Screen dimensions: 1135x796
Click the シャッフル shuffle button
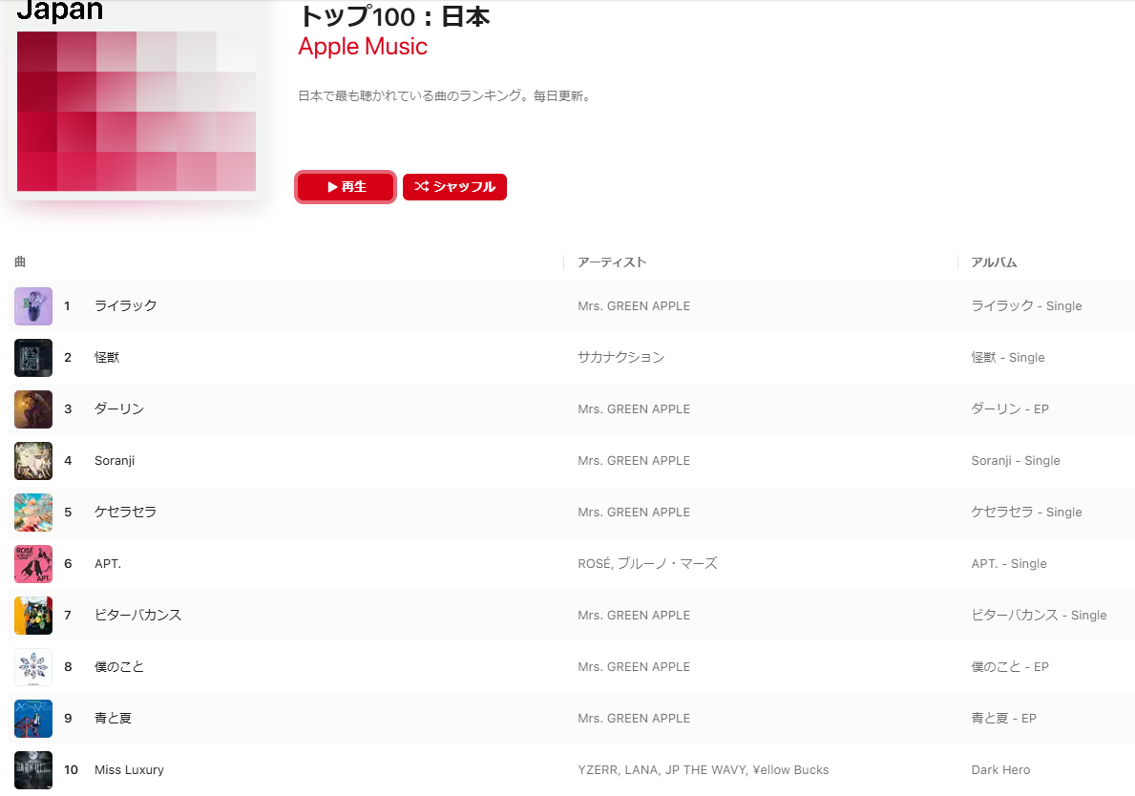pyautogui.click(x=454, y=187)
